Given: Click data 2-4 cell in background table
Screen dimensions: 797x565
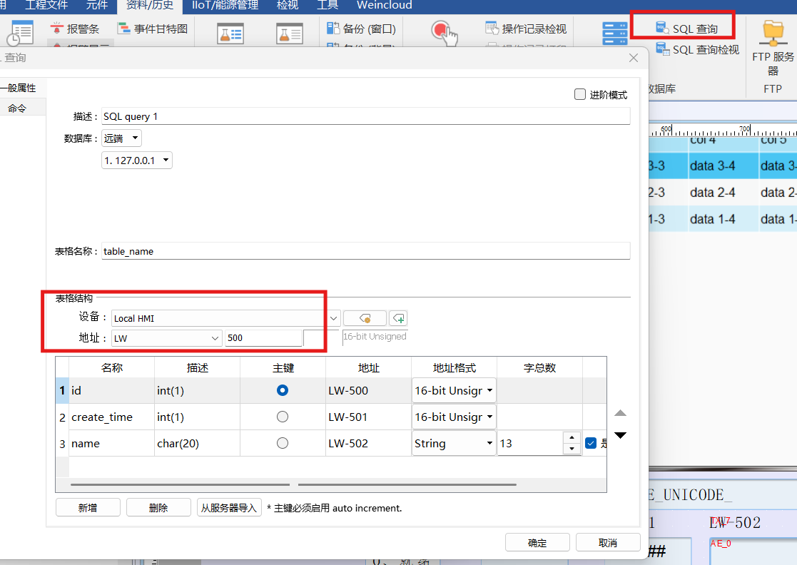Looking at the screenshot, I should pos(724,193).
